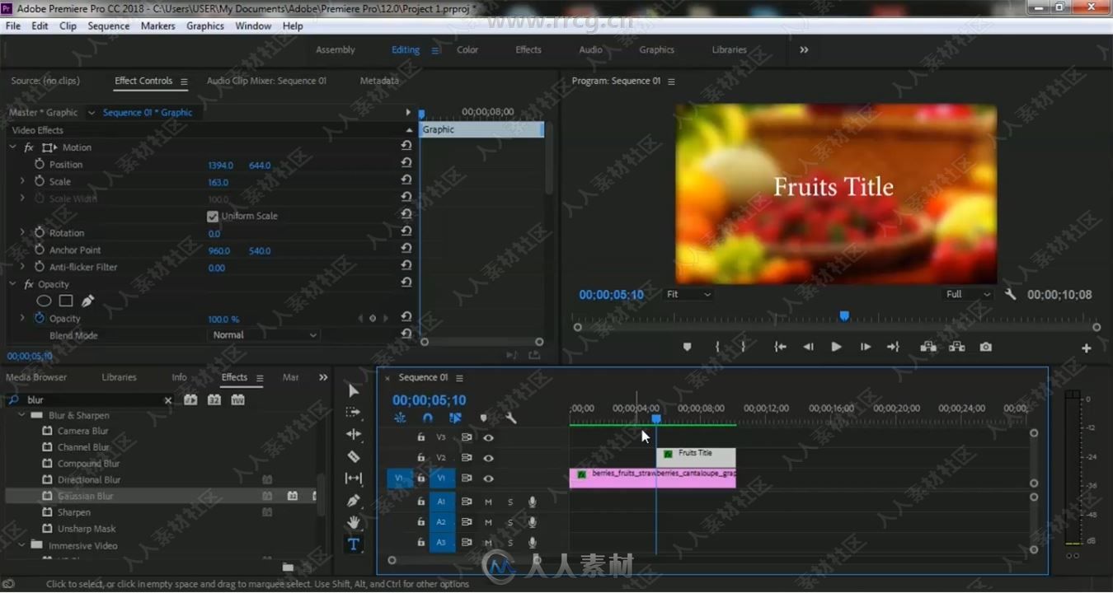Image resolution: width=1113 pixels, height=593 pixels.
Task: Step back one frame in program monitor
Action: (808, 347)
